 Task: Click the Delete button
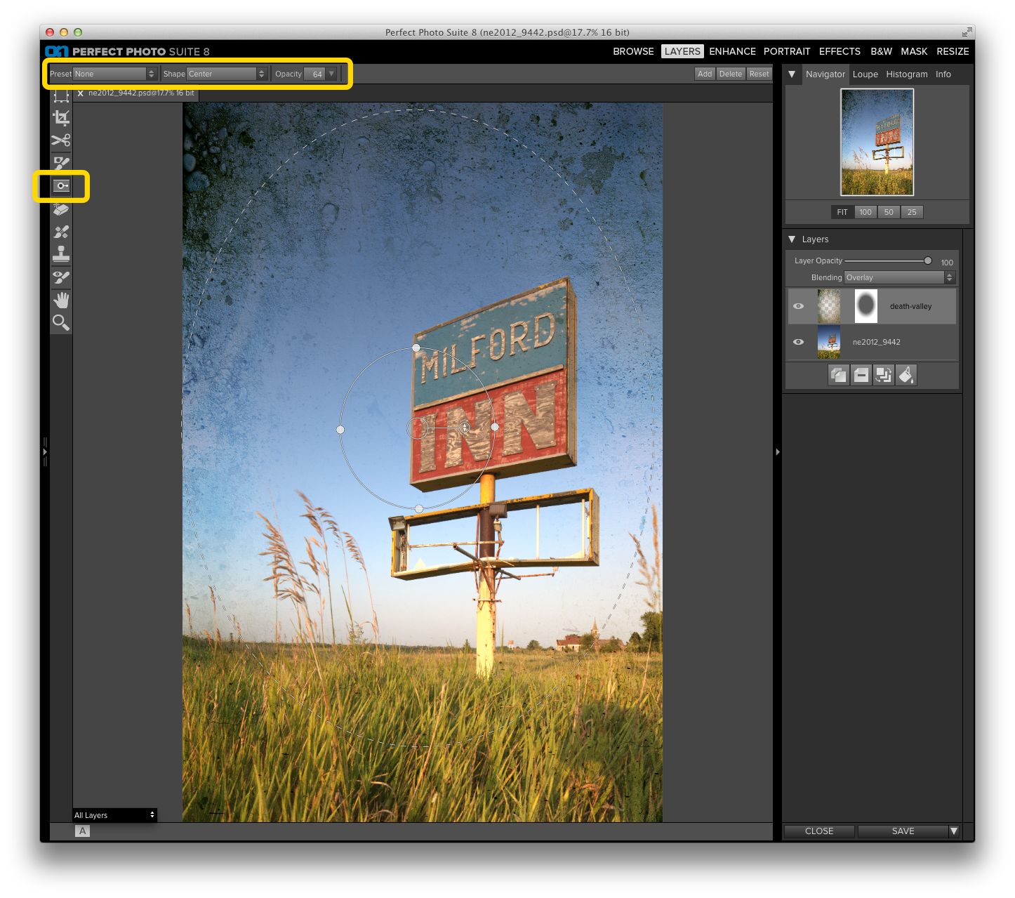[731, 74]
